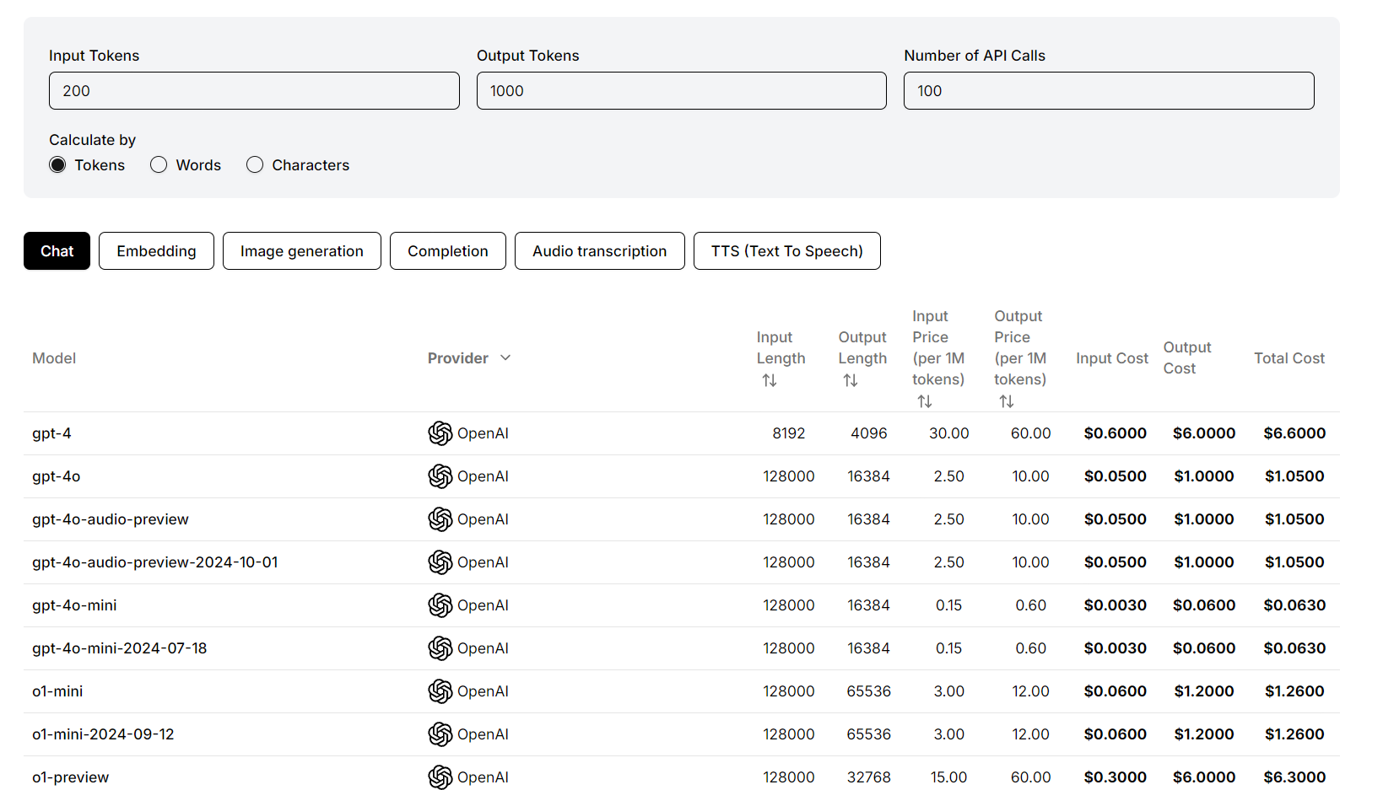
Task: Click the Number of API Calls field
Action: (1108, 91)
